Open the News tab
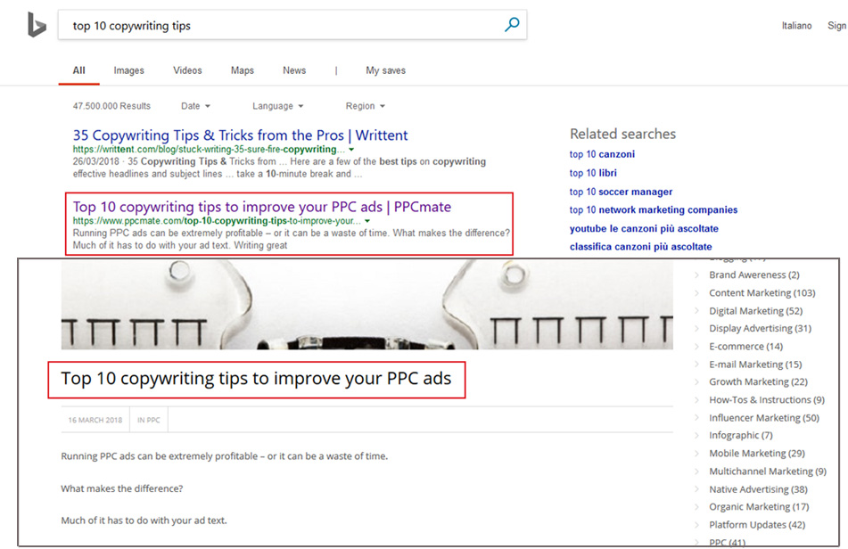The width and height of the screenshot is (848, 549). click(294, 70)
